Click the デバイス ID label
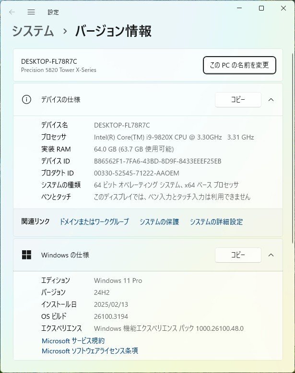Screen dimensions: 295x373 [x=56, y=161]
